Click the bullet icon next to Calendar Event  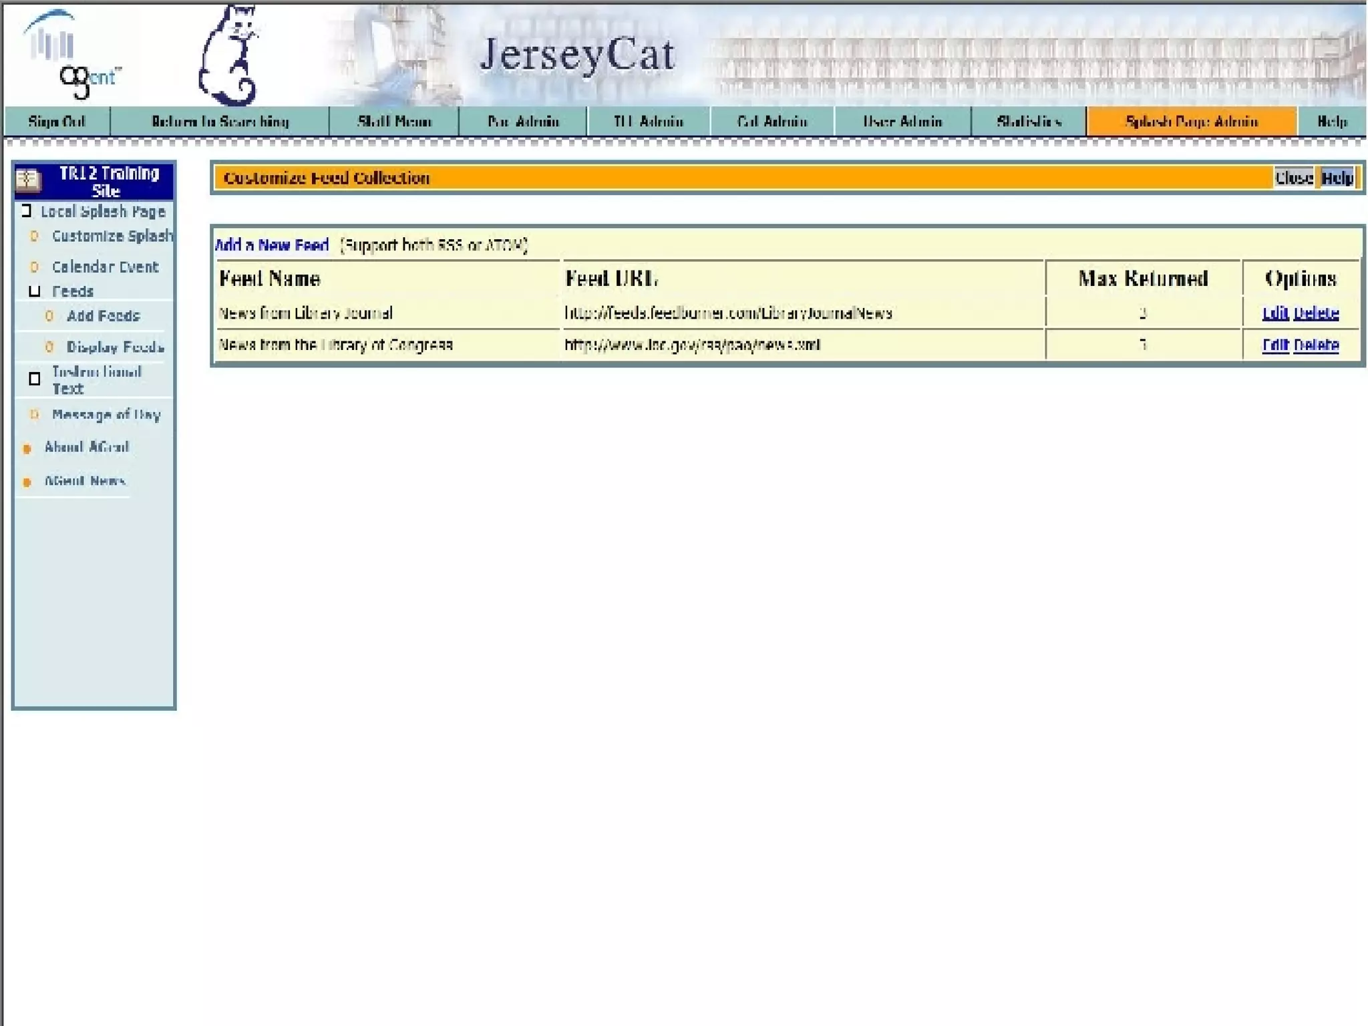pyautogui.click(x=35, y=267)
